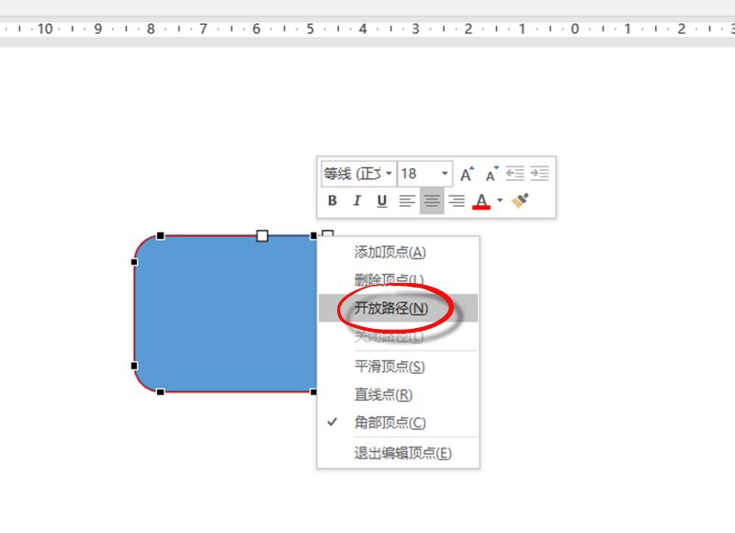Select the bottom-right black vertex of the shape
Viewport: 735px width, 533px height.
(313, 391)
